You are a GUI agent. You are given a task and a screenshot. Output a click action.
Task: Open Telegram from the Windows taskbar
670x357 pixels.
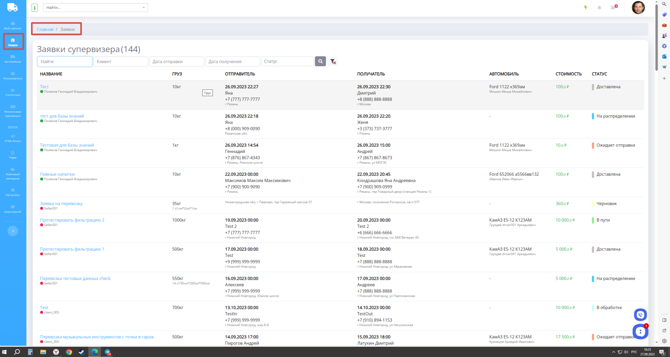108,352
